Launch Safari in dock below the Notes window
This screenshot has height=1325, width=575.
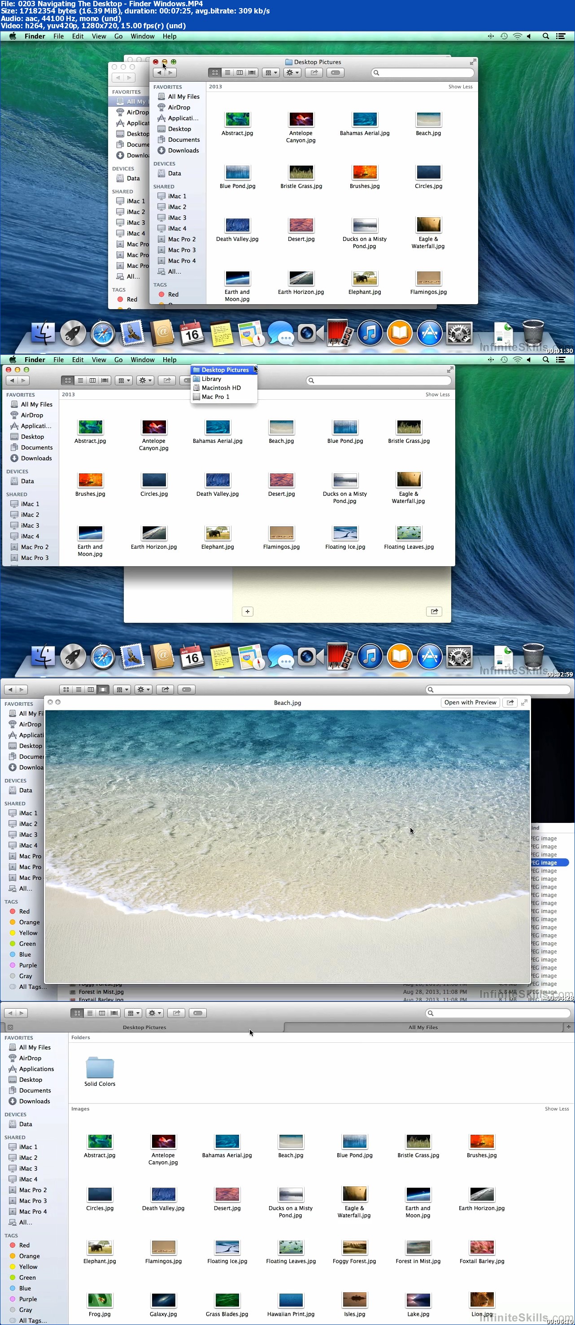click(x=103, y=656)
